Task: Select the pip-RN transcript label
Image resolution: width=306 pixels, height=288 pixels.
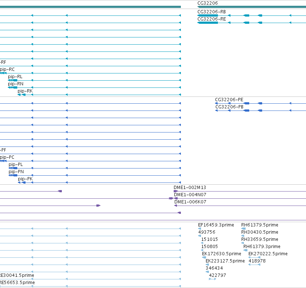Action: (x=15, y=84)
